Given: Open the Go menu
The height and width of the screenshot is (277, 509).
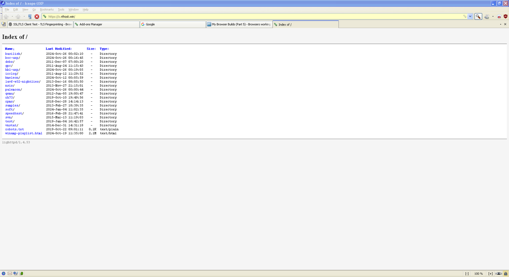Looking at the screenshot, I should [34, 10].
